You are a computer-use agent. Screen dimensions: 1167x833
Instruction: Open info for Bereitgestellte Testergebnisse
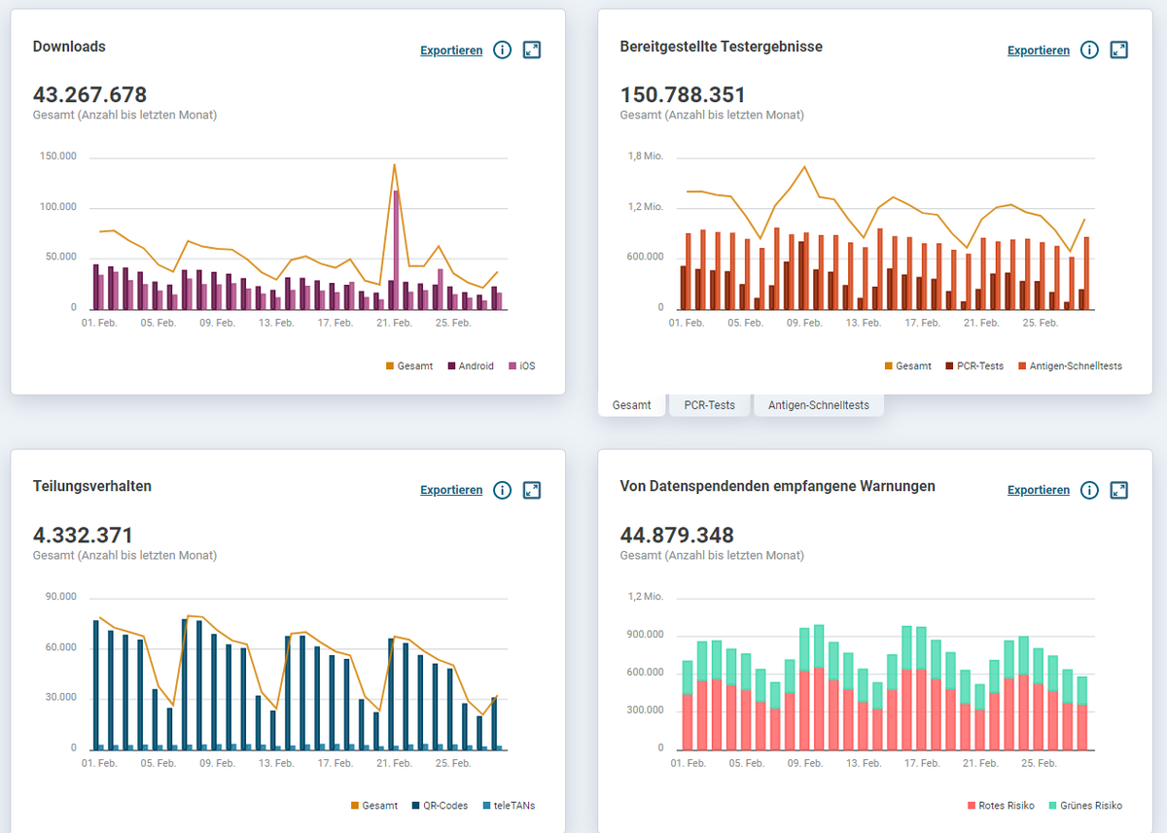tap(1089, 50)
